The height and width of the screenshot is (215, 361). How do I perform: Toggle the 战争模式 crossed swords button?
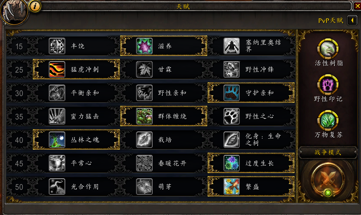tap(328, 179)
